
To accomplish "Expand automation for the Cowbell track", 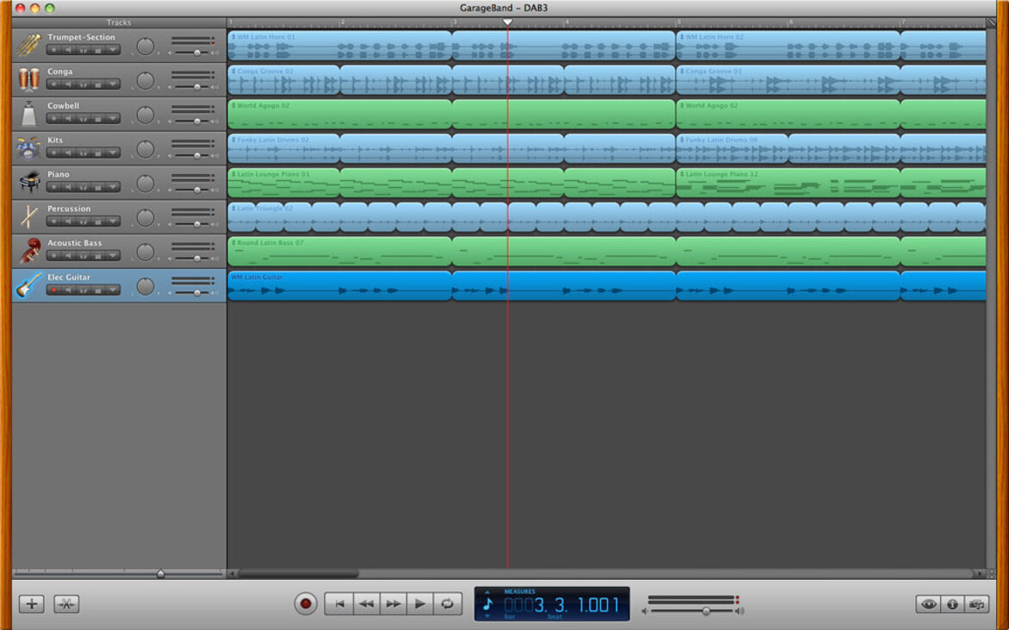I will tap(113, 118).
